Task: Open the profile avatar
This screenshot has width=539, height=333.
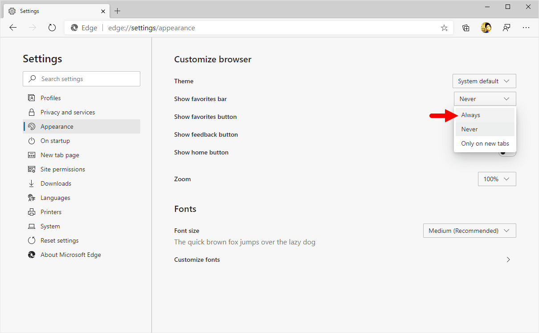Action: 486,28
